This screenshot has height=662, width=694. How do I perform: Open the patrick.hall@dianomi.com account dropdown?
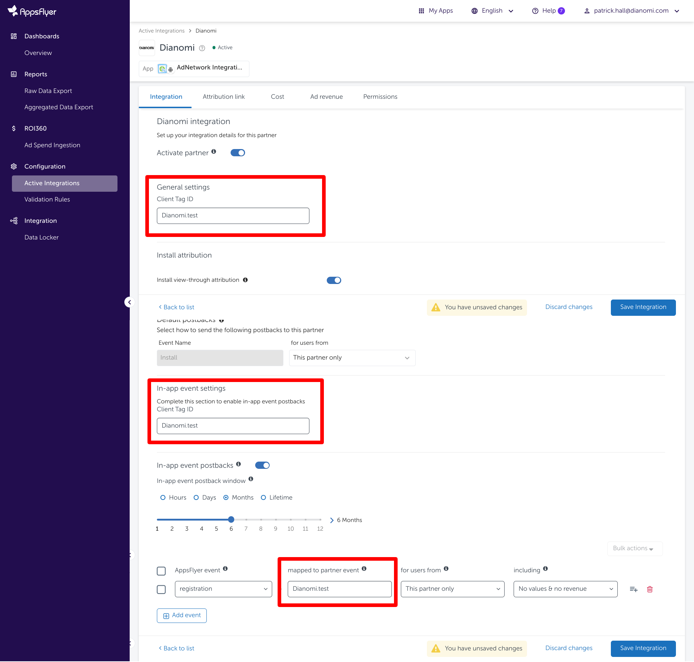(632, 11)
